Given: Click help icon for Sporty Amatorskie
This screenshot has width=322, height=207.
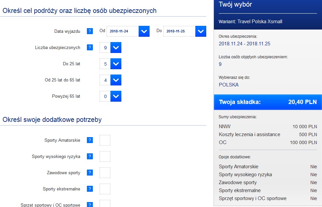Looking at the screenshot, I should (x=90, y=140).
